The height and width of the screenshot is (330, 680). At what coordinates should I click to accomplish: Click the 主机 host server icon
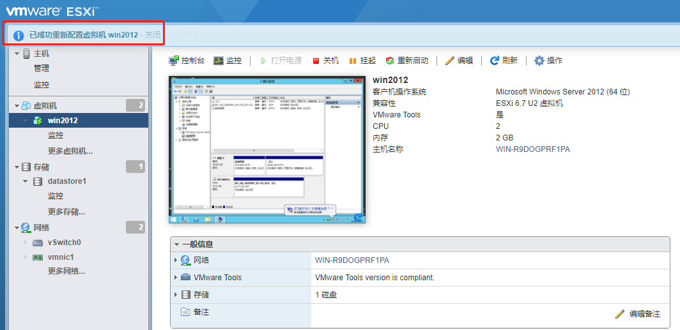26,54
